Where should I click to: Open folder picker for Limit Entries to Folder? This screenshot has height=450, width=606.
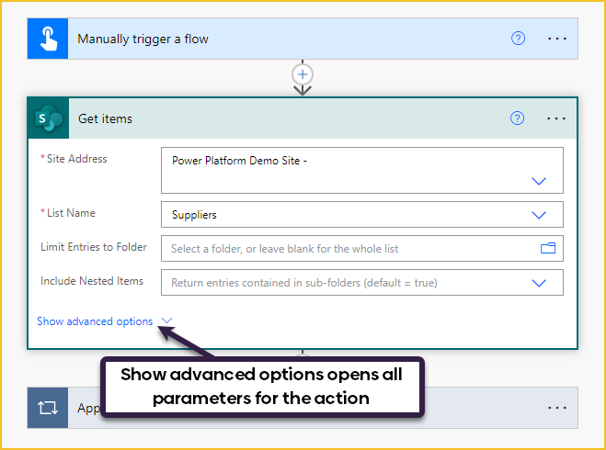tap(548, 248)
